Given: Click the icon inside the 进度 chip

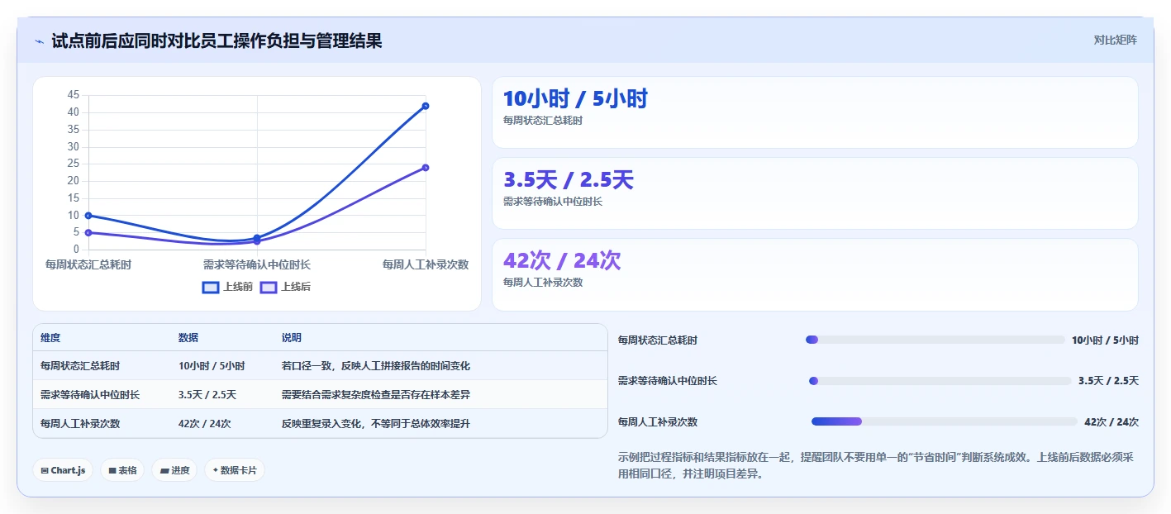Looking at the screenshot, I should coord(164,471).
